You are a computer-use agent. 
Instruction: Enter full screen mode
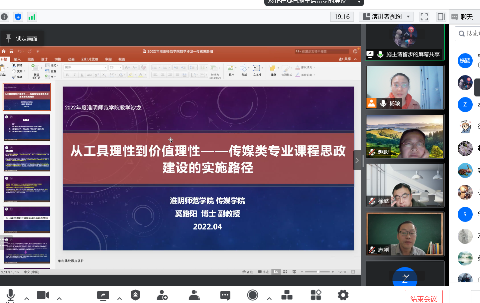pyautogui.click(x=424, y=17)
